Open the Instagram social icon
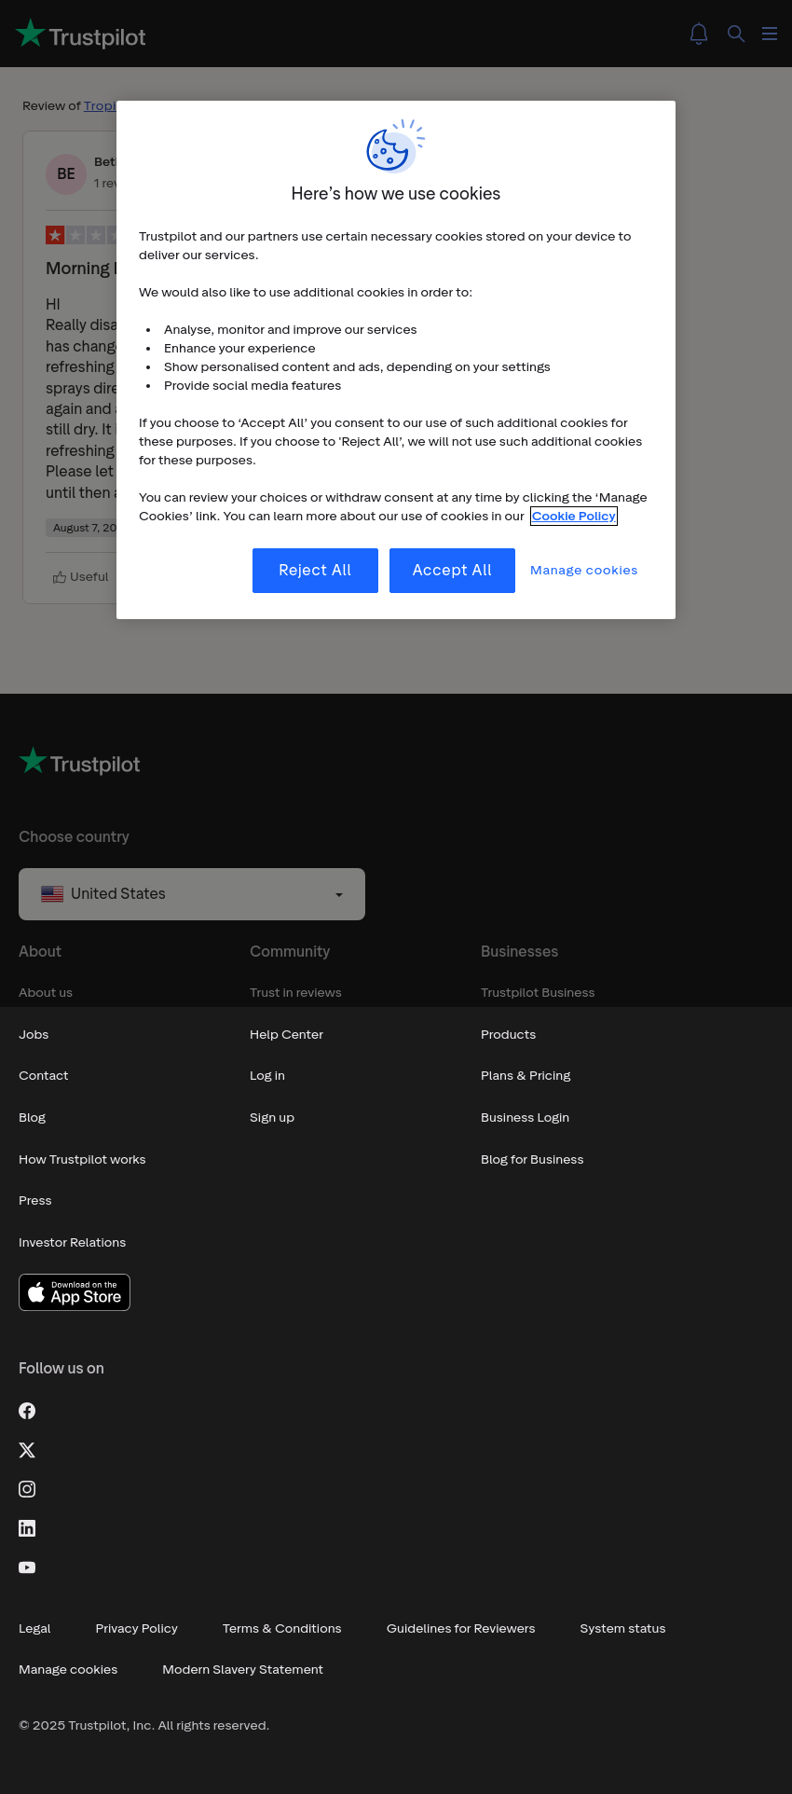Viewport: 792px width, 1794px height. click(x=27, y=1489)
